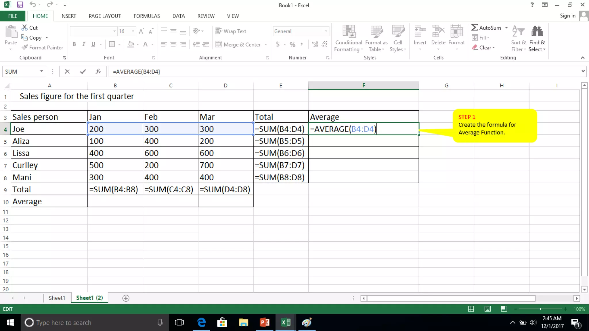Image resolution: width=589 pixels, height=331 pixels.
Task: Click Save icon in quick access toolbar
Action: point(20,5)
